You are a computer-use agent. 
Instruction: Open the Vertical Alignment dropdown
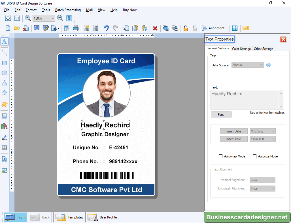tap(263, 180)
